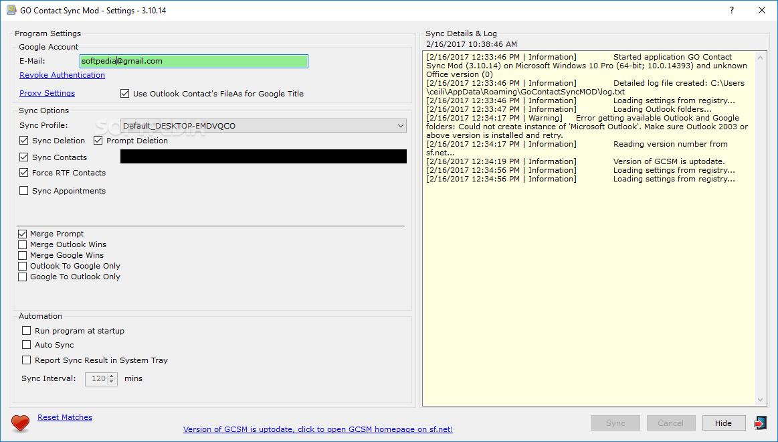Click the red heart donate icon
Screen dimensions: 778x442
(20, 423)
